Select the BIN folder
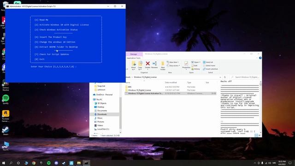 [x=171, y=87]
